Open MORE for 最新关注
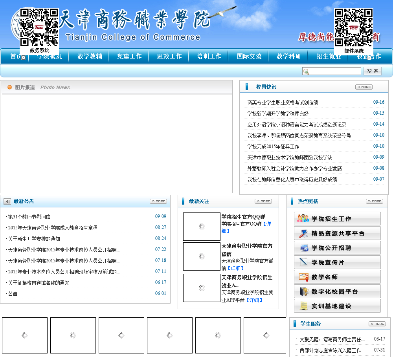 tap(263, 201)
